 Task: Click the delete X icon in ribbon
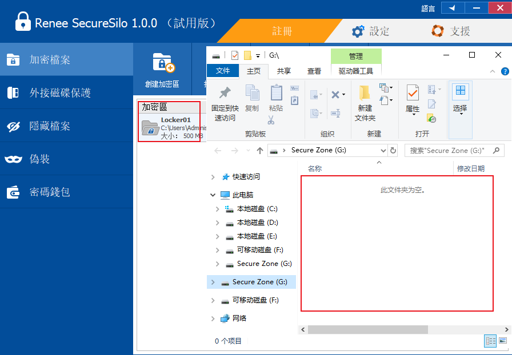[335, 95]
